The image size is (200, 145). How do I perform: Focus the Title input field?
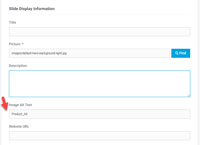click(x=99, y=32)
